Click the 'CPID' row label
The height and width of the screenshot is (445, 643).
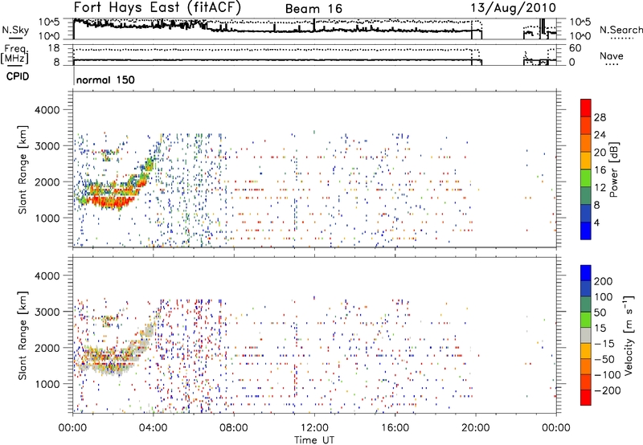pos(18,76)
